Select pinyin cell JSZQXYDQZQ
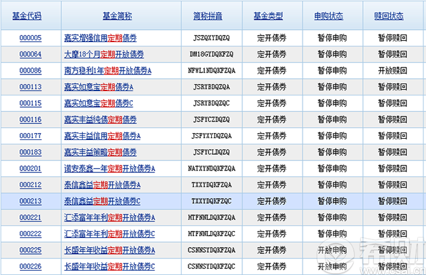Image resolution: width=426 pixels, height=275 pixels. point(211,38)
